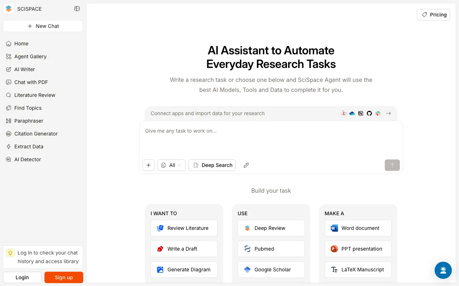459x286 pixels.
Task: Click the Notion app icon
Action: tap(361, 113)
